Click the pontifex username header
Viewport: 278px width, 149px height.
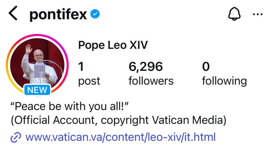(58, 14)
